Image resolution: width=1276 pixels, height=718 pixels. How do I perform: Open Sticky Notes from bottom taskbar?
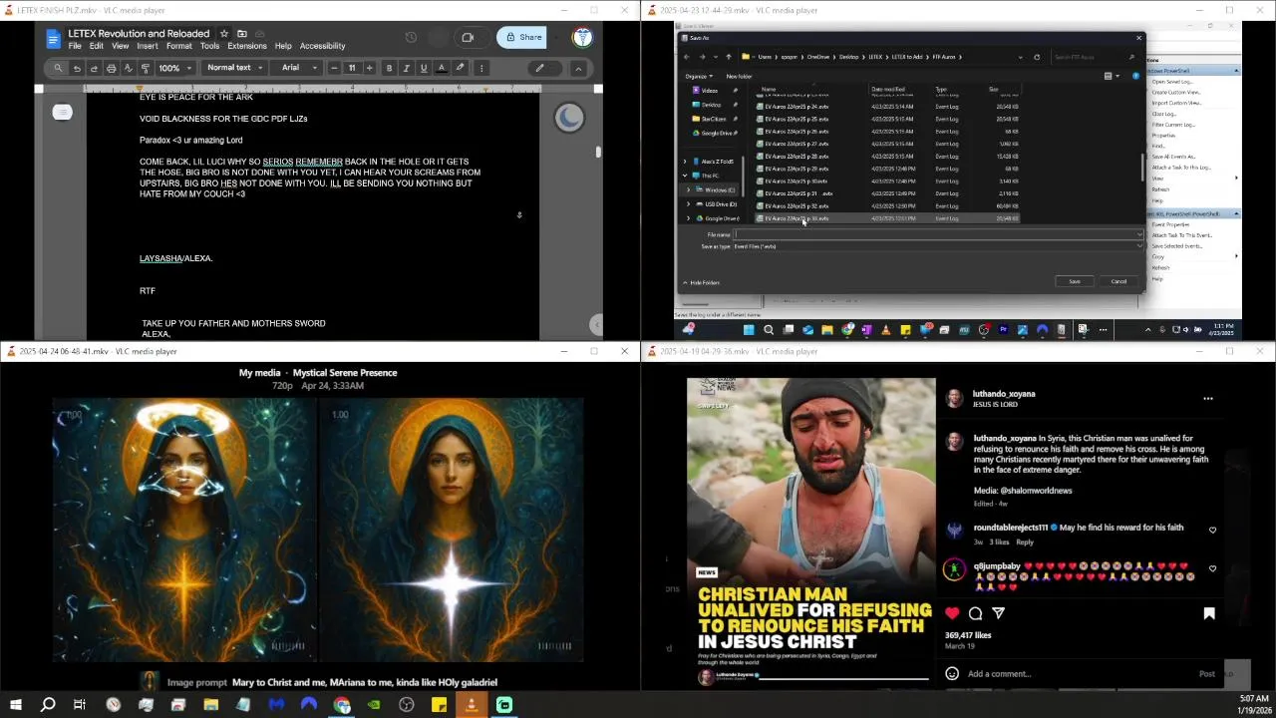click(439, 705)
